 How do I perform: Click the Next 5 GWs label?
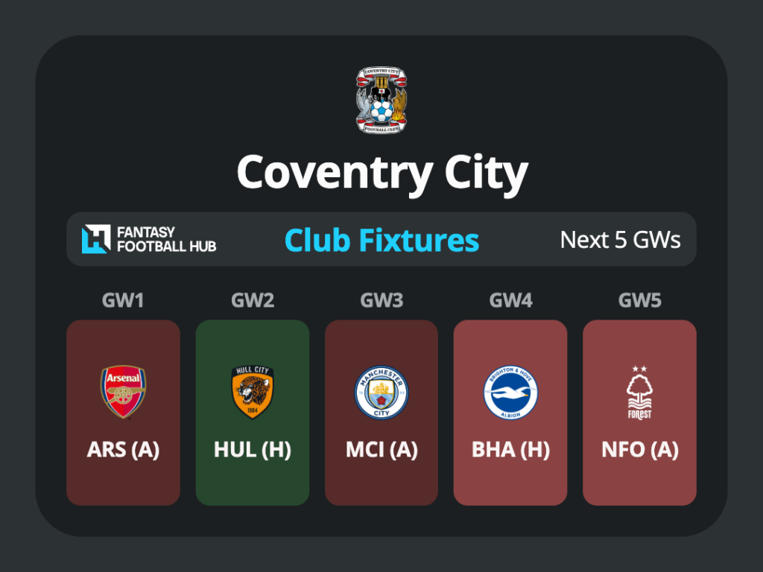(620, 239)
